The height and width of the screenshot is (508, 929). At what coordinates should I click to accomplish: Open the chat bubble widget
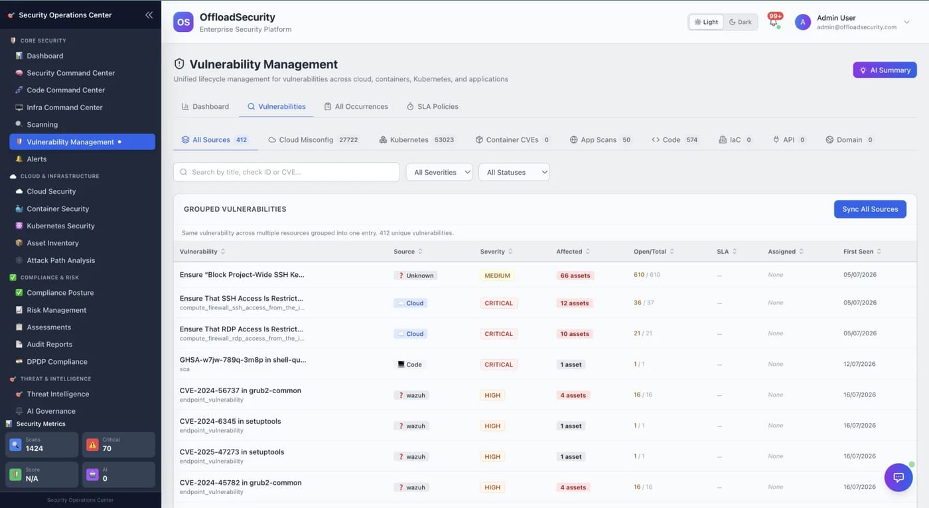[898, 477]
